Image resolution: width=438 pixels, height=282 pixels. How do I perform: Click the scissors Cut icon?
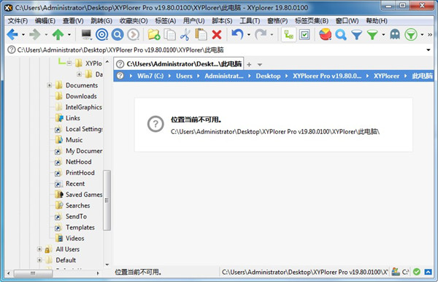(x=185, y=34)
